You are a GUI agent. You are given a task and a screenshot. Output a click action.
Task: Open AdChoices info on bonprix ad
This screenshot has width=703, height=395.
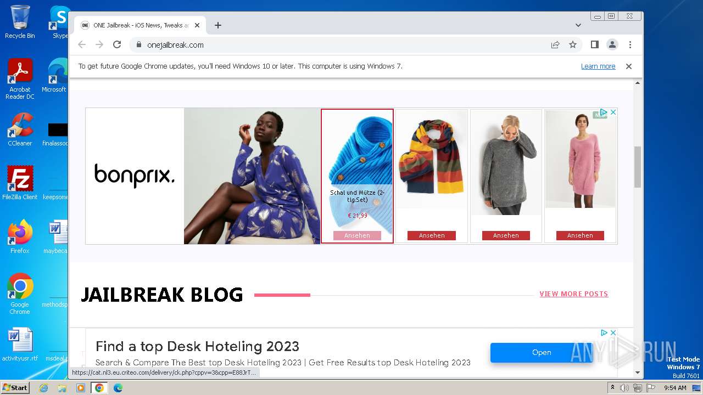(x=604, y=112)
